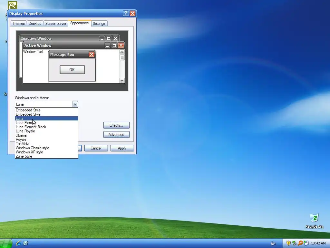Click OK in the preview Message Box
This screenshot has height=248, width=330.
[x=72, y=70]
